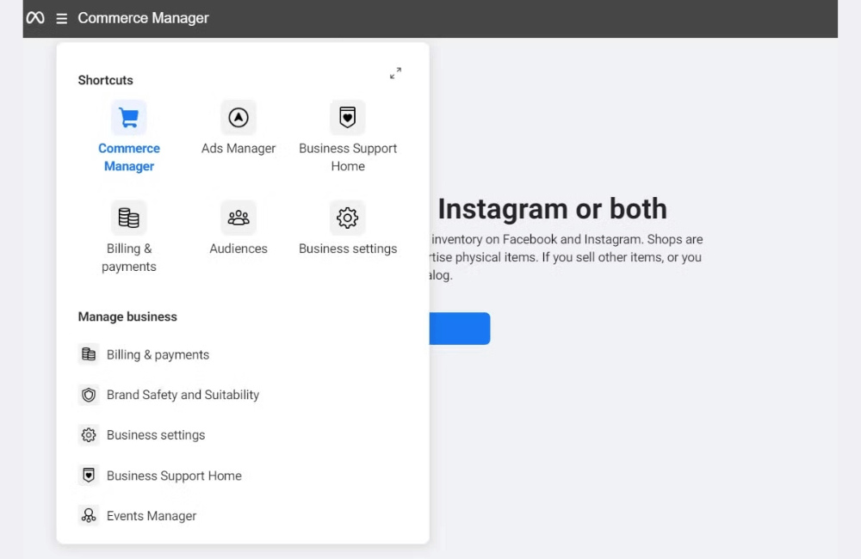
Task: Expand the menu panel with arrows icon
Action: pyautogui.click(x=395, y=74)
